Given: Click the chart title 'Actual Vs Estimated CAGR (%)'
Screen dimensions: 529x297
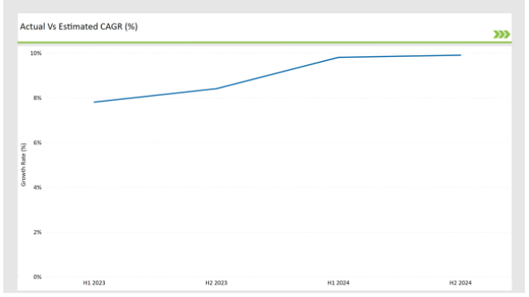Looking at the screenshot, I should point(79,27).
